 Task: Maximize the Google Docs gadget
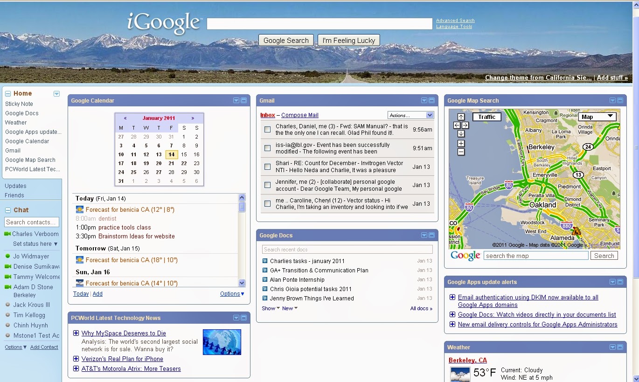431,236
